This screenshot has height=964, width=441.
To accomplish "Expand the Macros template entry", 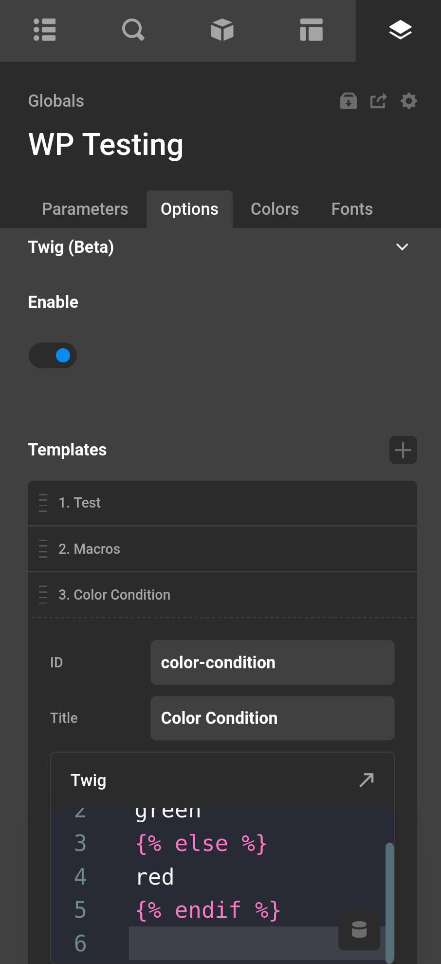I will click(x=222, y=549).
